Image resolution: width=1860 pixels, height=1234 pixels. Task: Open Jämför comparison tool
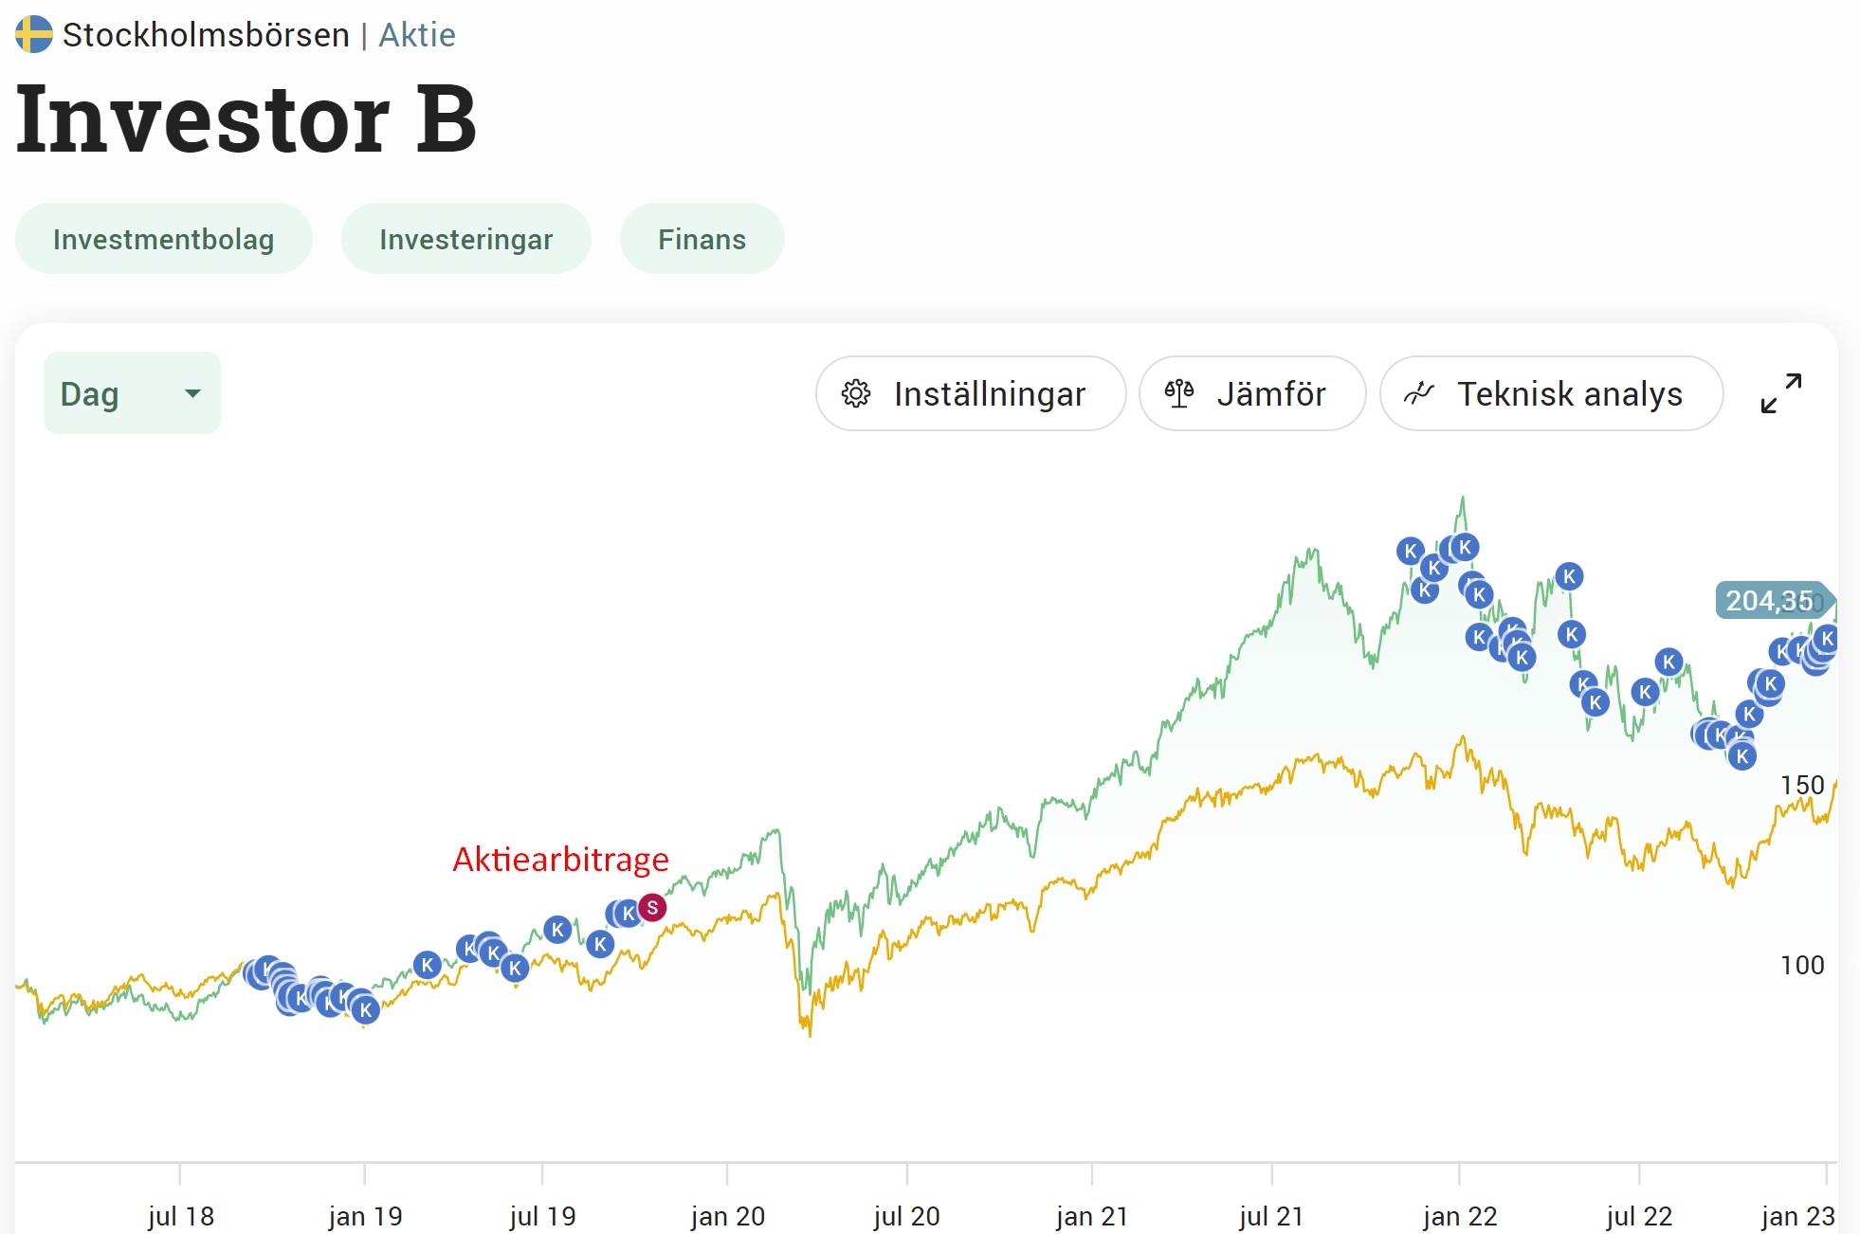pyautogui.click(x=1252, y=393)
